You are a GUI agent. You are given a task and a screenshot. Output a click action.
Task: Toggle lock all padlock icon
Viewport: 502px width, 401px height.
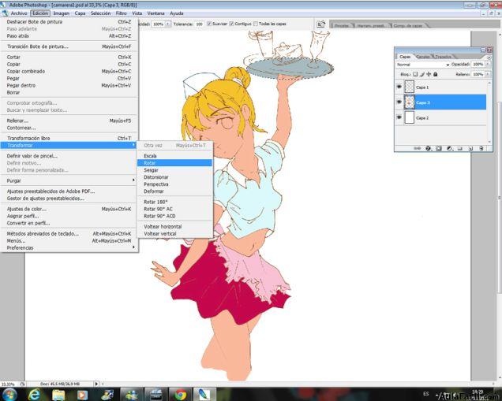point(436,74)
